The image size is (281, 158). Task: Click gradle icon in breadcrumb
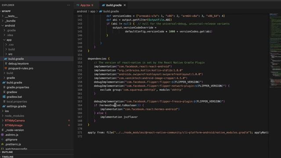pyautogui.click(x=101, y=11)
